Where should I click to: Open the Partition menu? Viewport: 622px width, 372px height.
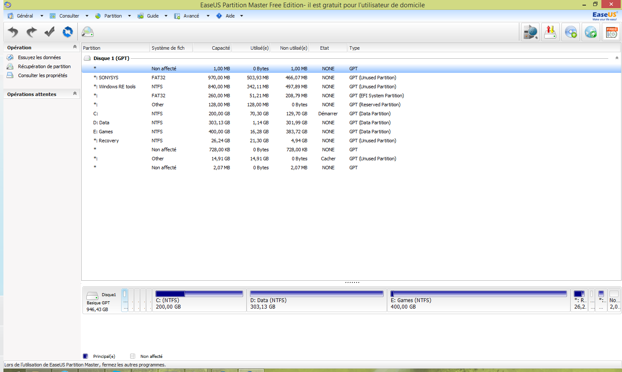(x=113, y=16)
